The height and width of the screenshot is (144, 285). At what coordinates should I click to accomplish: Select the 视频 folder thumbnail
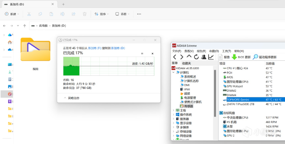(x=35, y=49)
